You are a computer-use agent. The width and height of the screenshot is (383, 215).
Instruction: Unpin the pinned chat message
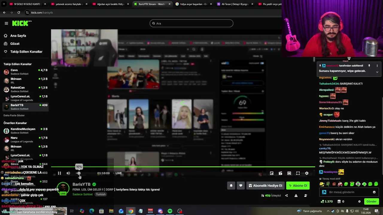[369, 66]
